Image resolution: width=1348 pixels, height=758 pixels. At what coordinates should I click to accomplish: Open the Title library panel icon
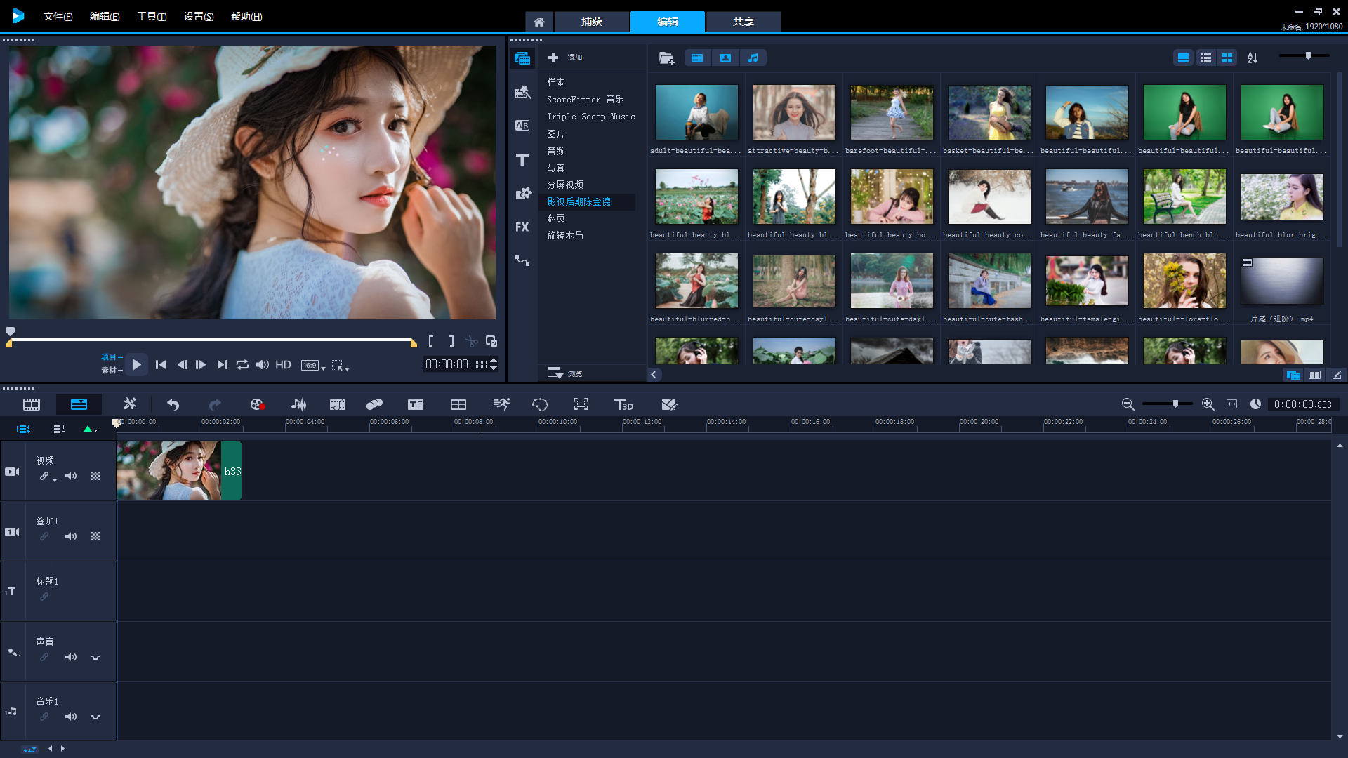click(x=522, y=160)
